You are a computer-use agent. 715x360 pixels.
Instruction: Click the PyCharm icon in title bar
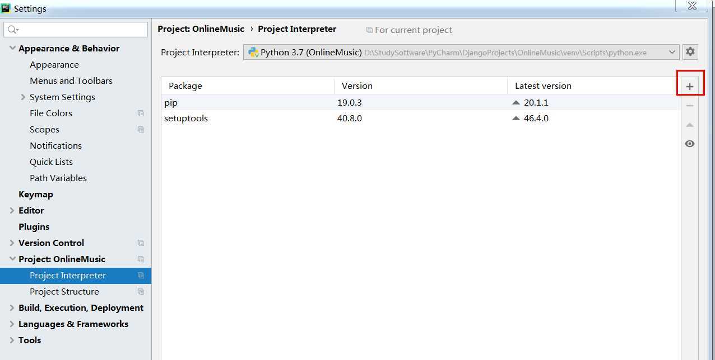click(x=6, y=8)
